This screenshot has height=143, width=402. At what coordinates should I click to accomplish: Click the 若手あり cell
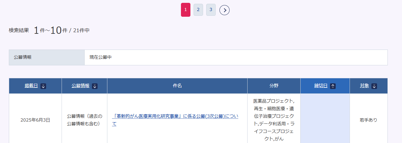coord(368,120)
